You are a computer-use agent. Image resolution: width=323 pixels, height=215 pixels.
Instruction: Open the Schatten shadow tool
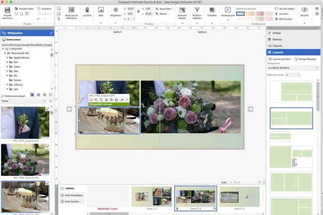(212, 10)
